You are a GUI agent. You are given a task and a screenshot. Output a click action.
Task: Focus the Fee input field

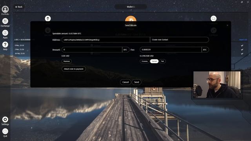tap(171, 50)
